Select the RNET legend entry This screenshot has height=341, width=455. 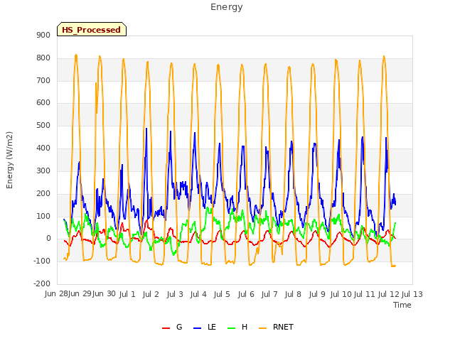[276, 327]
